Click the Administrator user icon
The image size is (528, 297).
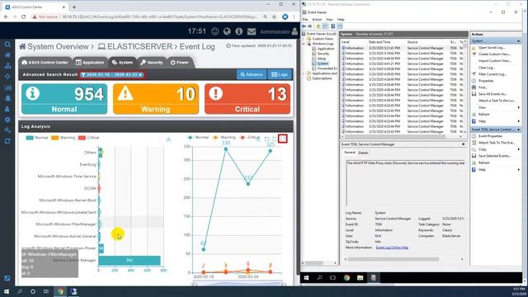(295, 31)
